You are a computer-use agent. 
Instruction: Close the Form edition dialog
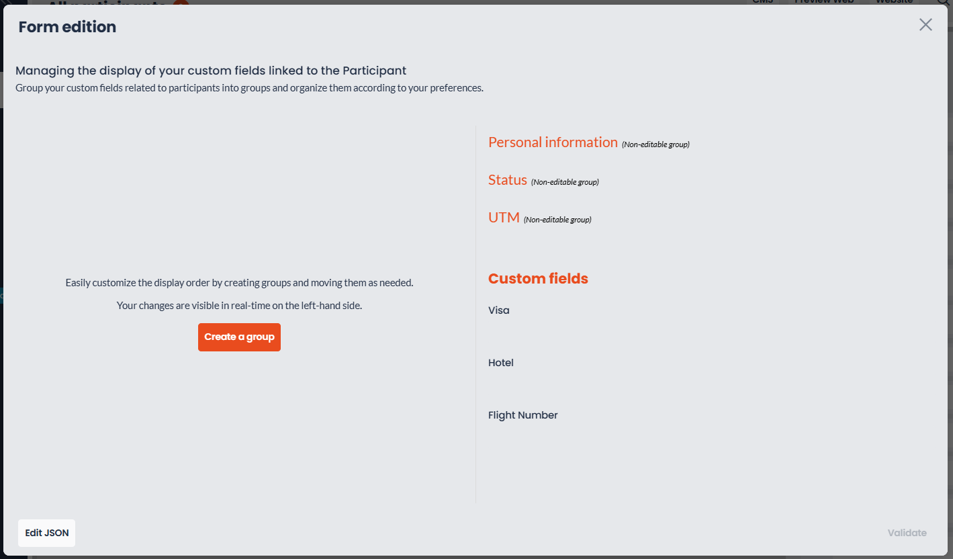[x=925, y=25]
